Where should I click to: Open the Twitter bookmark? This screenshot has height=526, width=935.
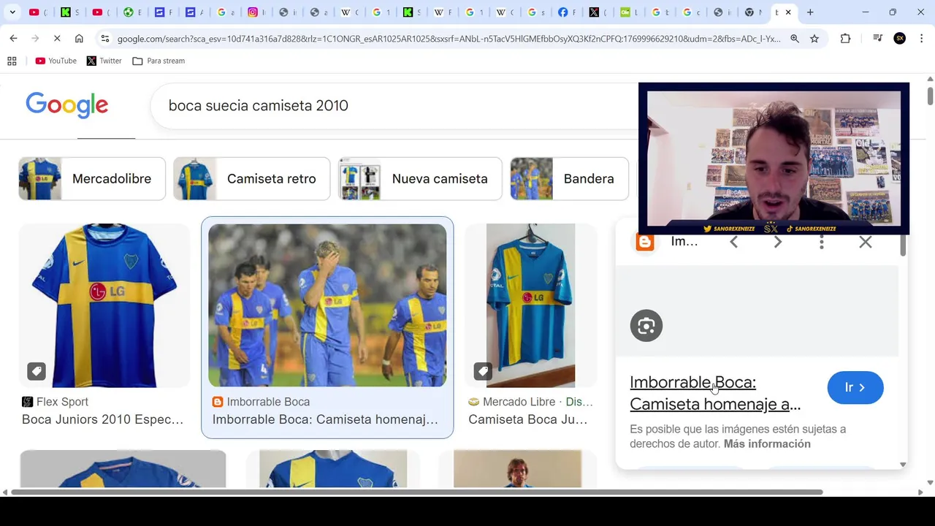click(104, 61)
